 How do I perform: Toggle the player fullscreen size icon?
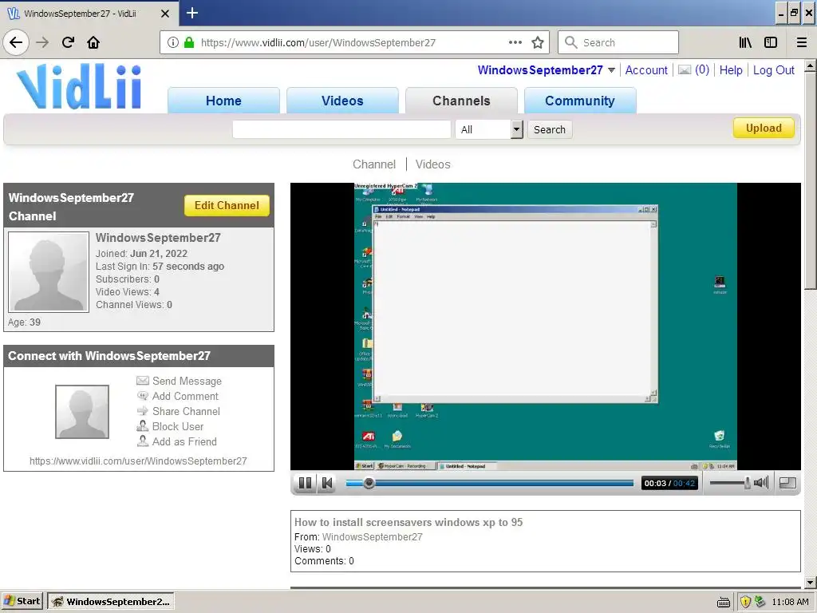pos(787,483)
